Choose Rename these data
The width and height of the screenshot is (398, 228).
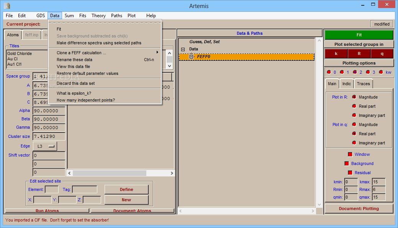coord(105,60)
